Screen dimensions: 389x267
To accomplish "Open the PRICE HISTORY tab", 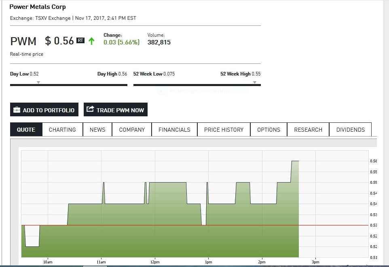I will [223, 129].
